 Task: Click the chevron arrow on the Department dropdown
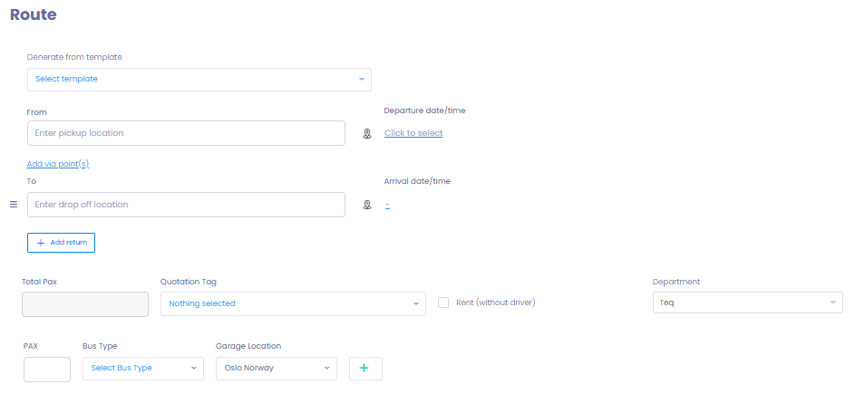click(831, 303)
